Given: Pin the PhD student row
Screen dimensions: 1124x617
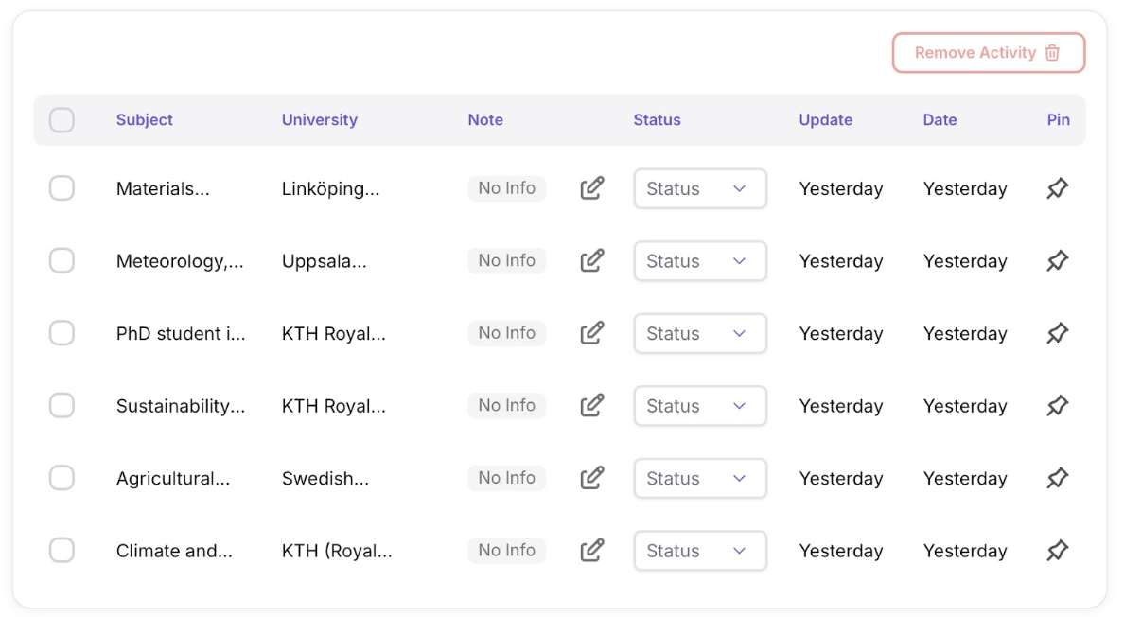Looking at the screenshot, I should tap(1057, 333).
